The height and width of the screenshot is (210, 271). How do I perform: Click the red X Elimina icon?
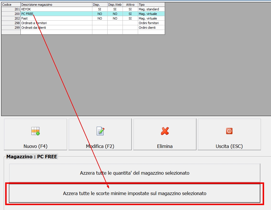(x=165, y=131)
